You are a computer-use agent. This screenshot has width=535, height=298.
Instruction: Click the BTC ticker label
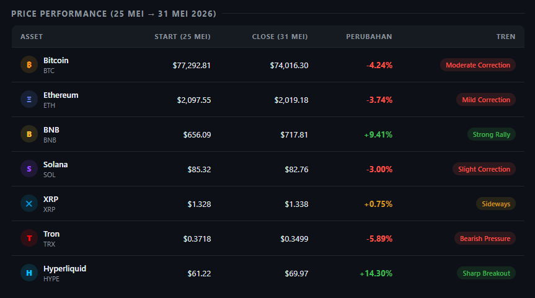[x=49, y=71]
